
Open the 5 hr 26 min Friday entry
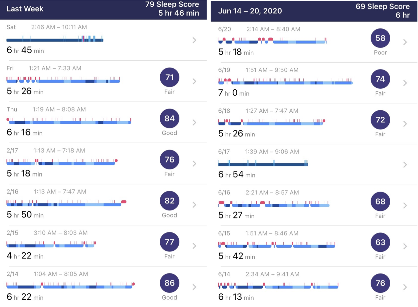[103, 81]
